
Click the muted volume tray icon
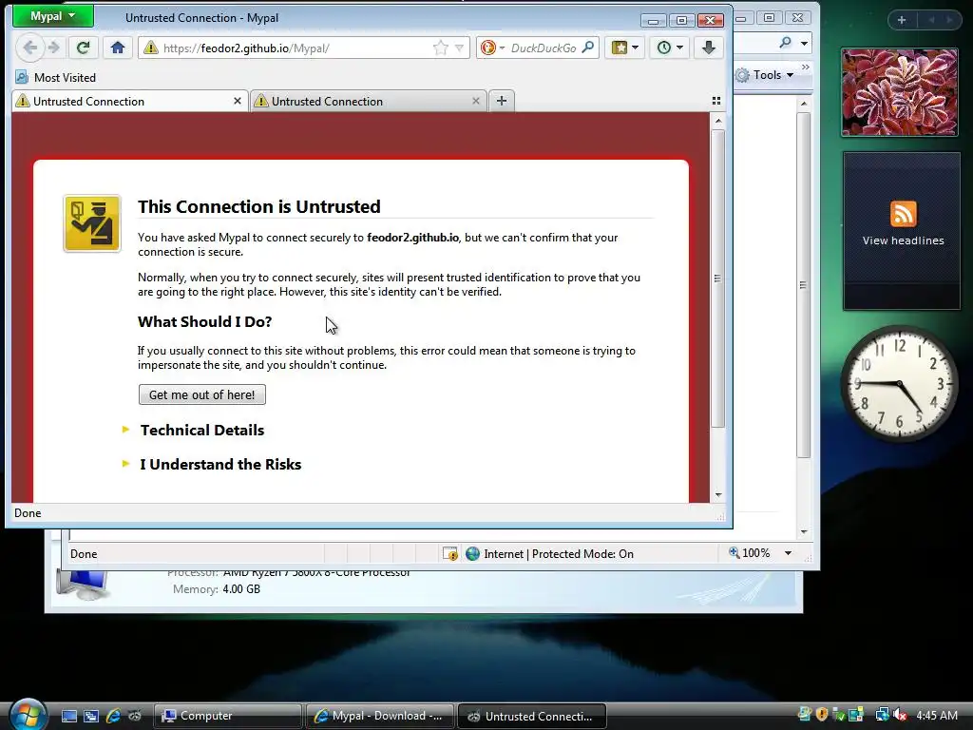tap(900, 715)
